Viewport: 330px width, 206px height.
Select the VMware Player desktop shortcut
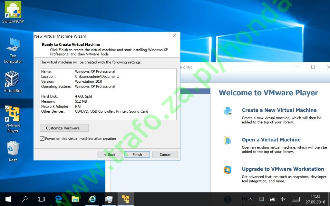13,119
